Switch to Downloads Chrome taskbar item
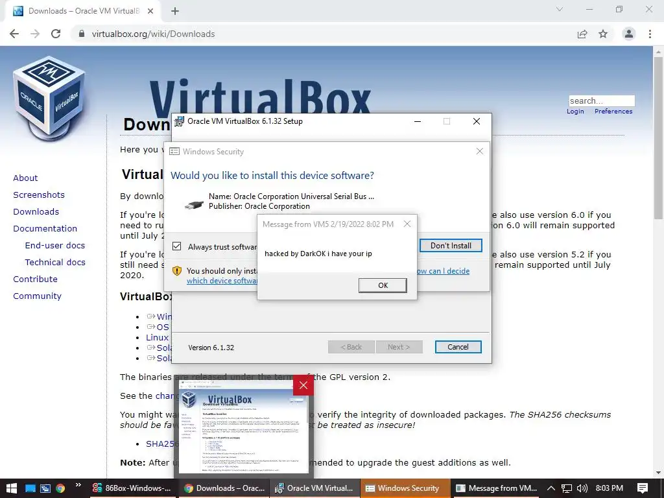664x498 pixels. [225, 488]
